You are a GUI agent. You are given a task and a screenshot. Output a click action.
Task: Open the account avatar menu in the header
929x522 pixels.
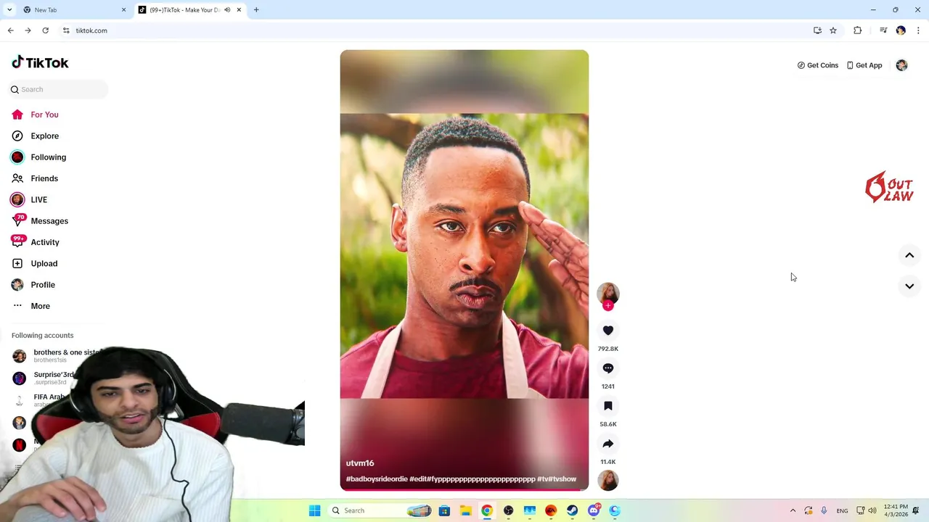(901, 65)
